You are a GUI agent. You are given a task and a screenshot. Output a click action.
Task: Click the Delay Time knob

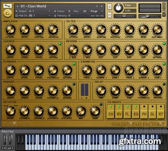pos(101,90)
